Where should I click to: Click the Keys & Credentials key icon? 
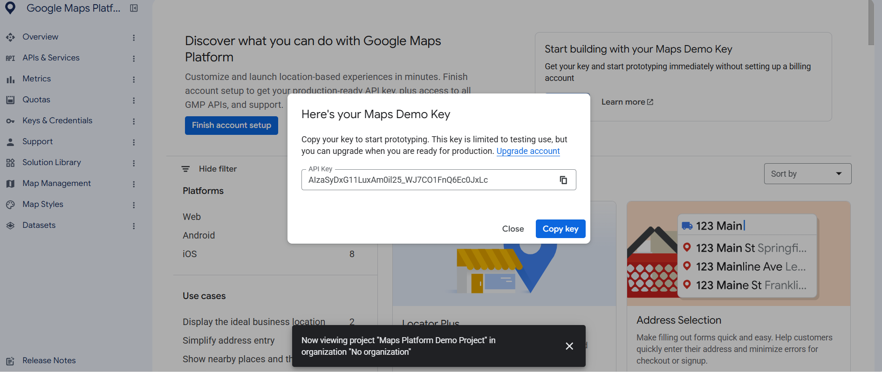click(10, 121)
